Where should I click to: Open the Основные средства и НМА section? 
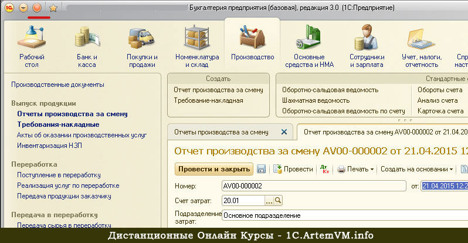[309, 46]
